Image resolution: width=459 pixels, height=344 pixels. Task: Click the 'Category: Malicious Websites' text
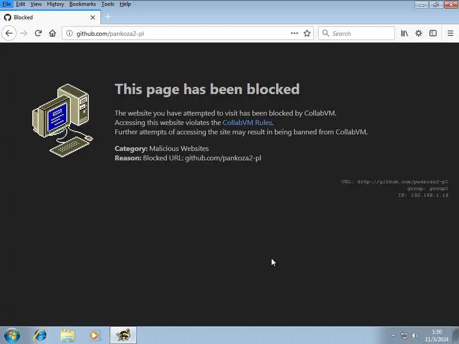tap(161, 149)
